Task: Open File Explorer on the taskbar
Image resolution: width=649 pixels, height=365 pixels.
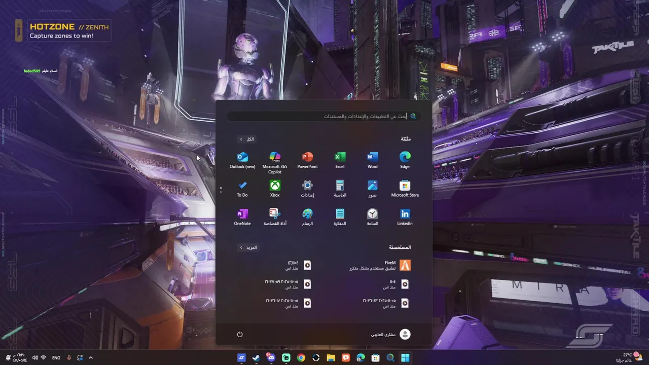Action: click(331, 357)
